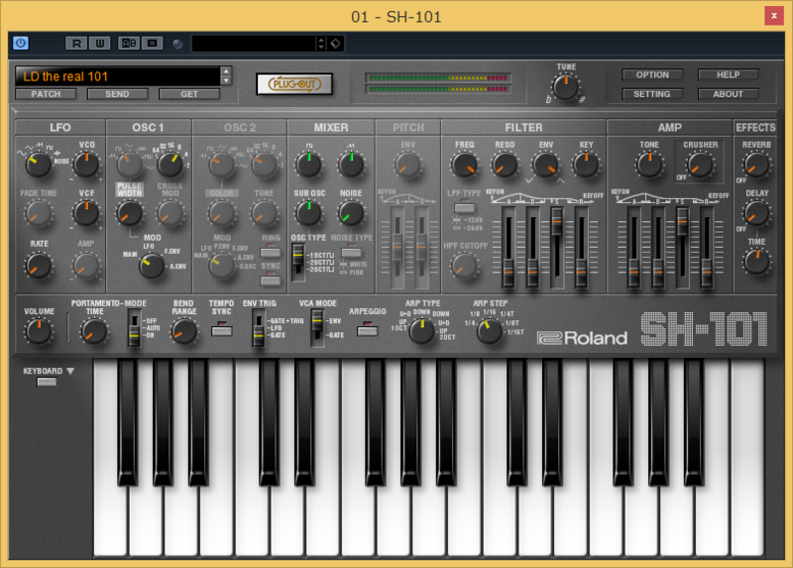Click the DELAY effect knob
The height and width of the screenshot is (568, 793).
point(756,213)
